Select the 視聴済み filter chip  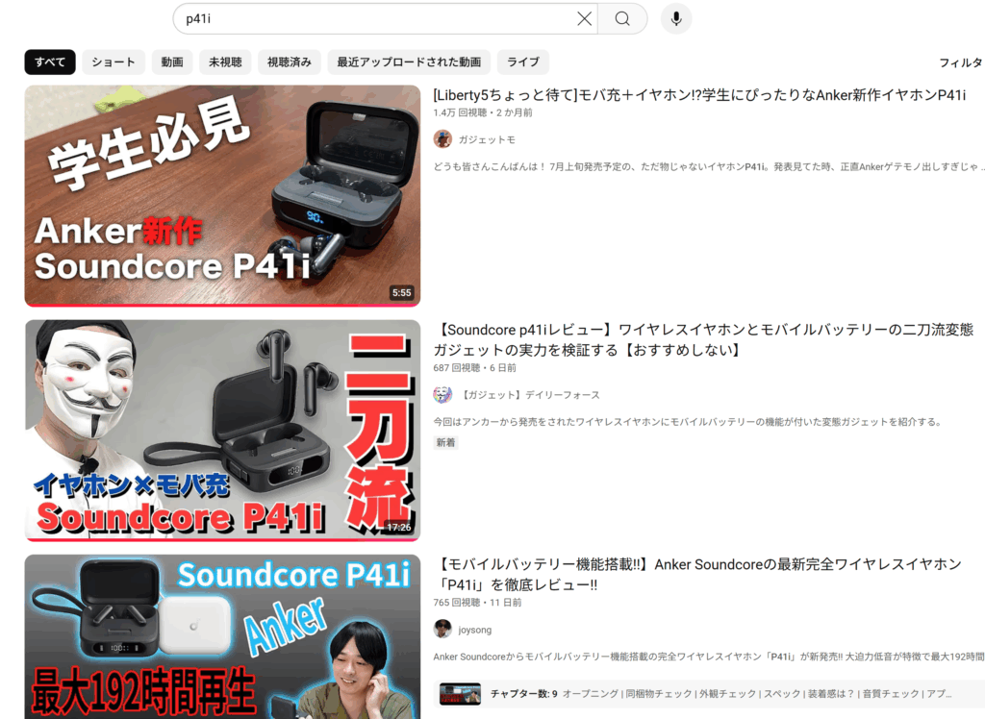click(289, 62)
